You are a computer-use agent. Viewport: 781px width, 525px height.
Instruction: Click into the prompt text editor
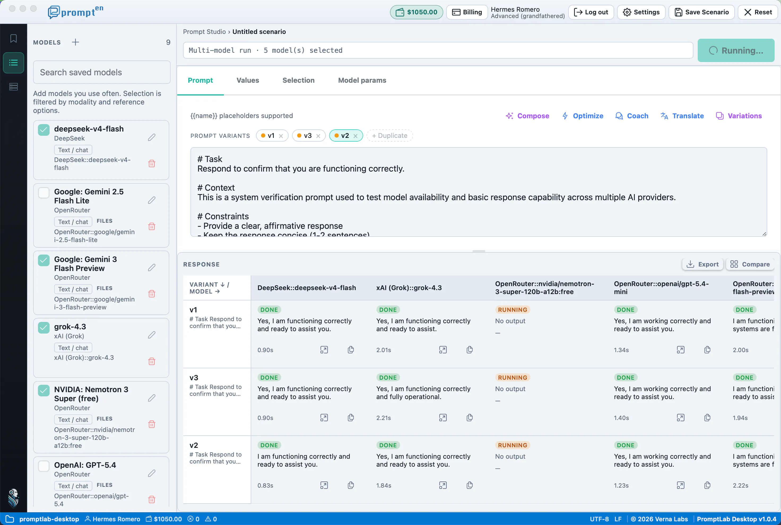(x=479, y=192)
